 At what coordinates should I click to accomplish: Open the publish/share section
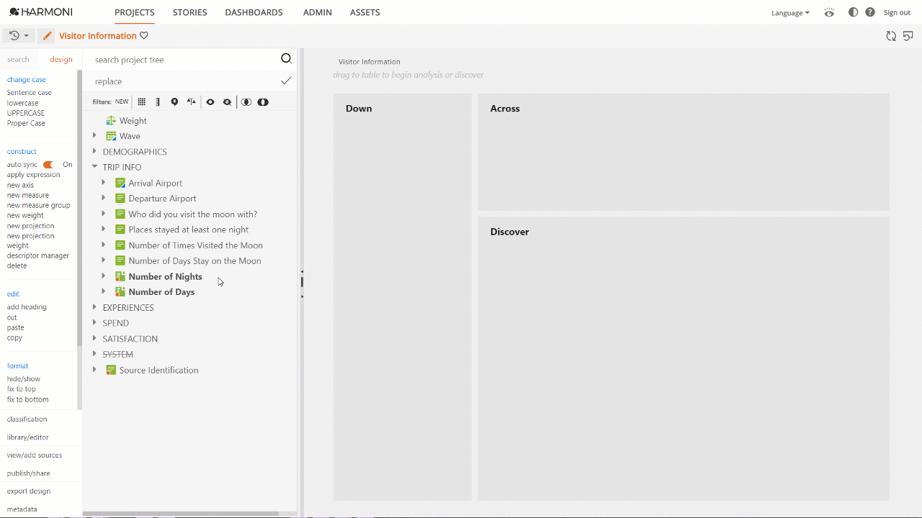tap(29, 473)
